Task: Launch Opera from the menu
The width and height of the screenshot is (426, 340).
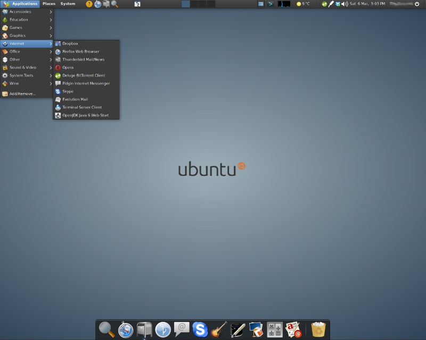Action: [x=86, y=67]
